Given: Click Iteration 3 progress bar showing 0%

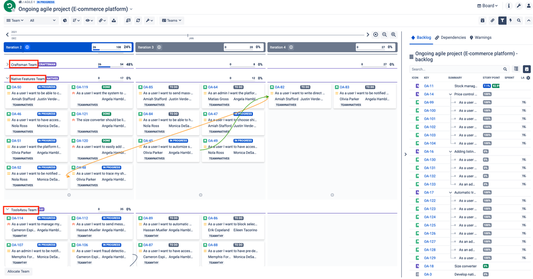Looking at the screenshot, I should click(x=243, y=47).
